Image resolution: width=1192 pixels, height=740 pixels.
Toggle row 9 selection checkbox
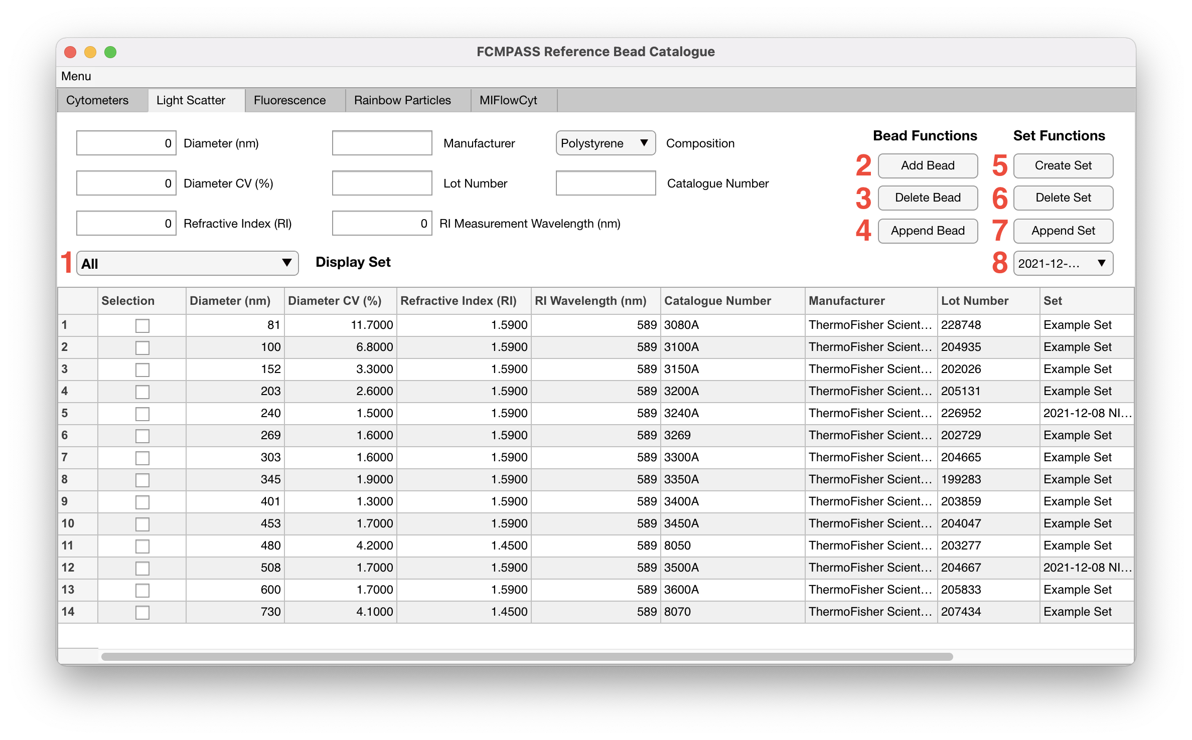click(x=142, y=502)
